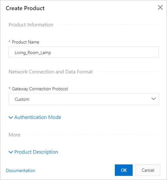Confirm product creation with OK button
167x180 pixels.
[x=124, y=170]
